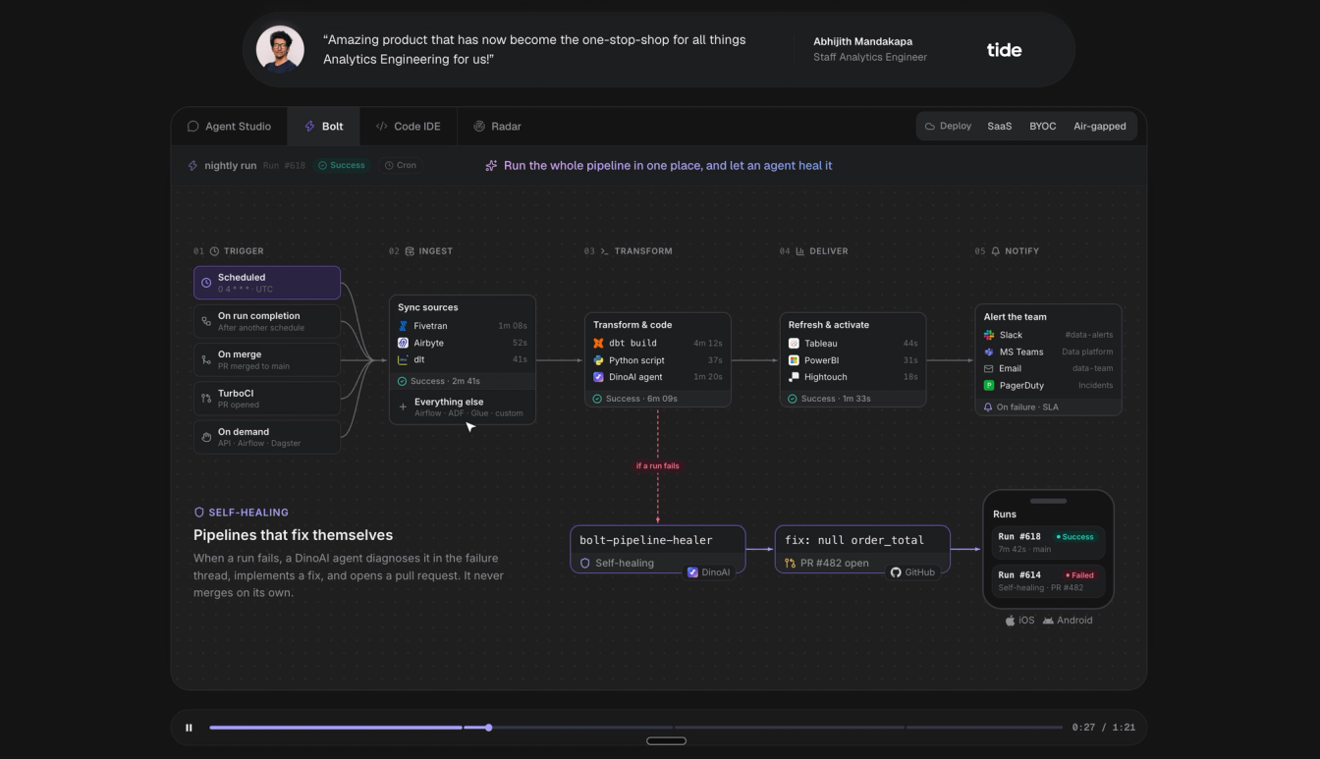Choose the SaaS deploy option
The image size is (1320, 759).
pos(1000,127)
